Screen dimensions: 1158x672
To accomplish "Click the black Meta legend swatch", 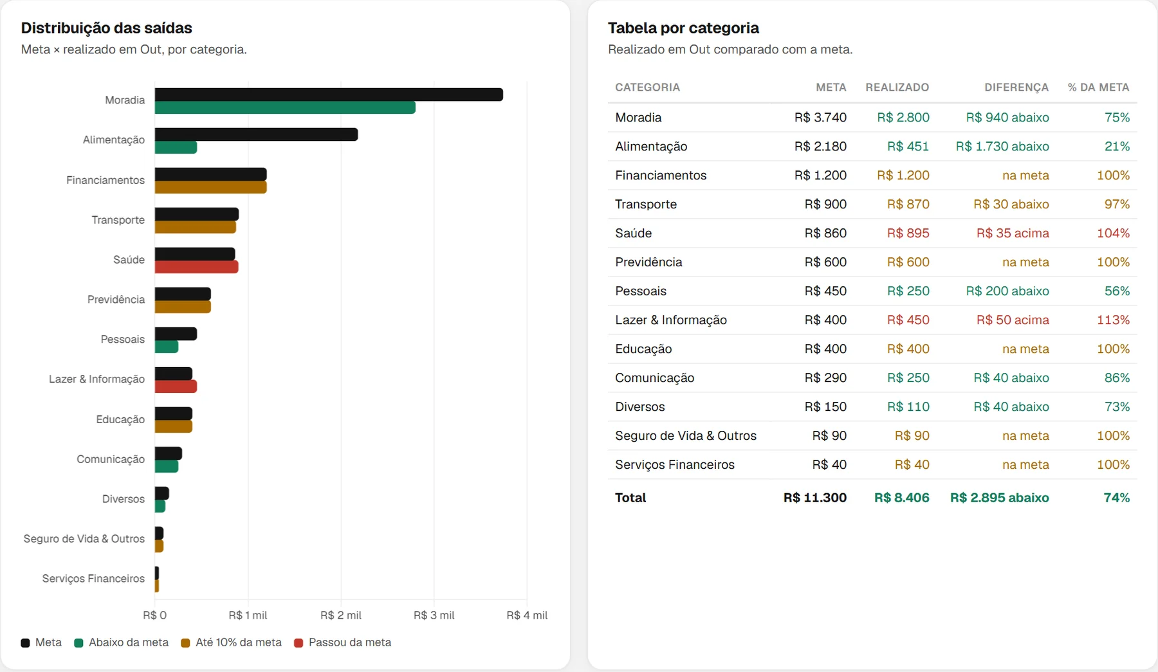I will (25, 643).
